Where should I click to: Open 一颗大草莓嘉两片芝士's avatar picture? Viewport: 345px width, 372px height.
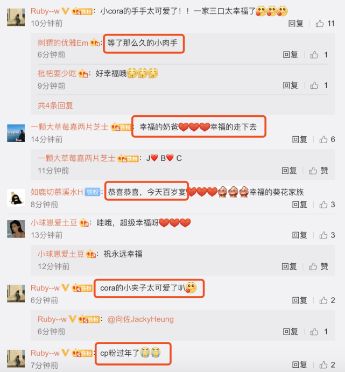16,133
